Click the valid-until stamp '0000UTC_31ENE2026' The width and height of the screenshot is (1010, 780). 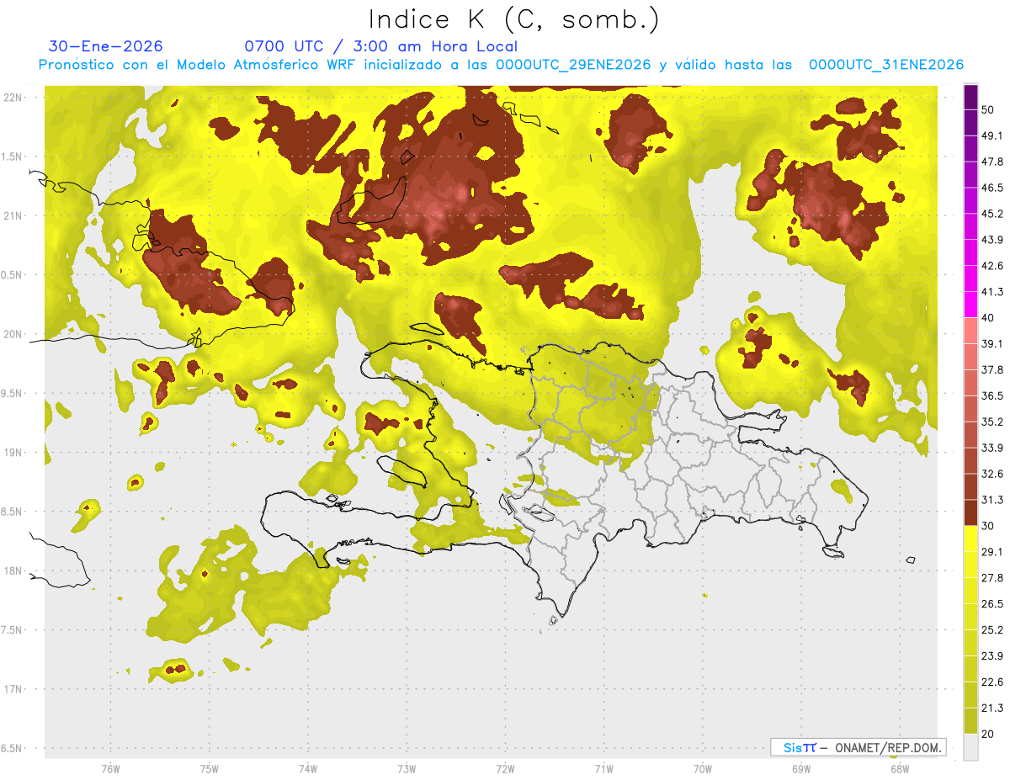[x=886, y=65]
